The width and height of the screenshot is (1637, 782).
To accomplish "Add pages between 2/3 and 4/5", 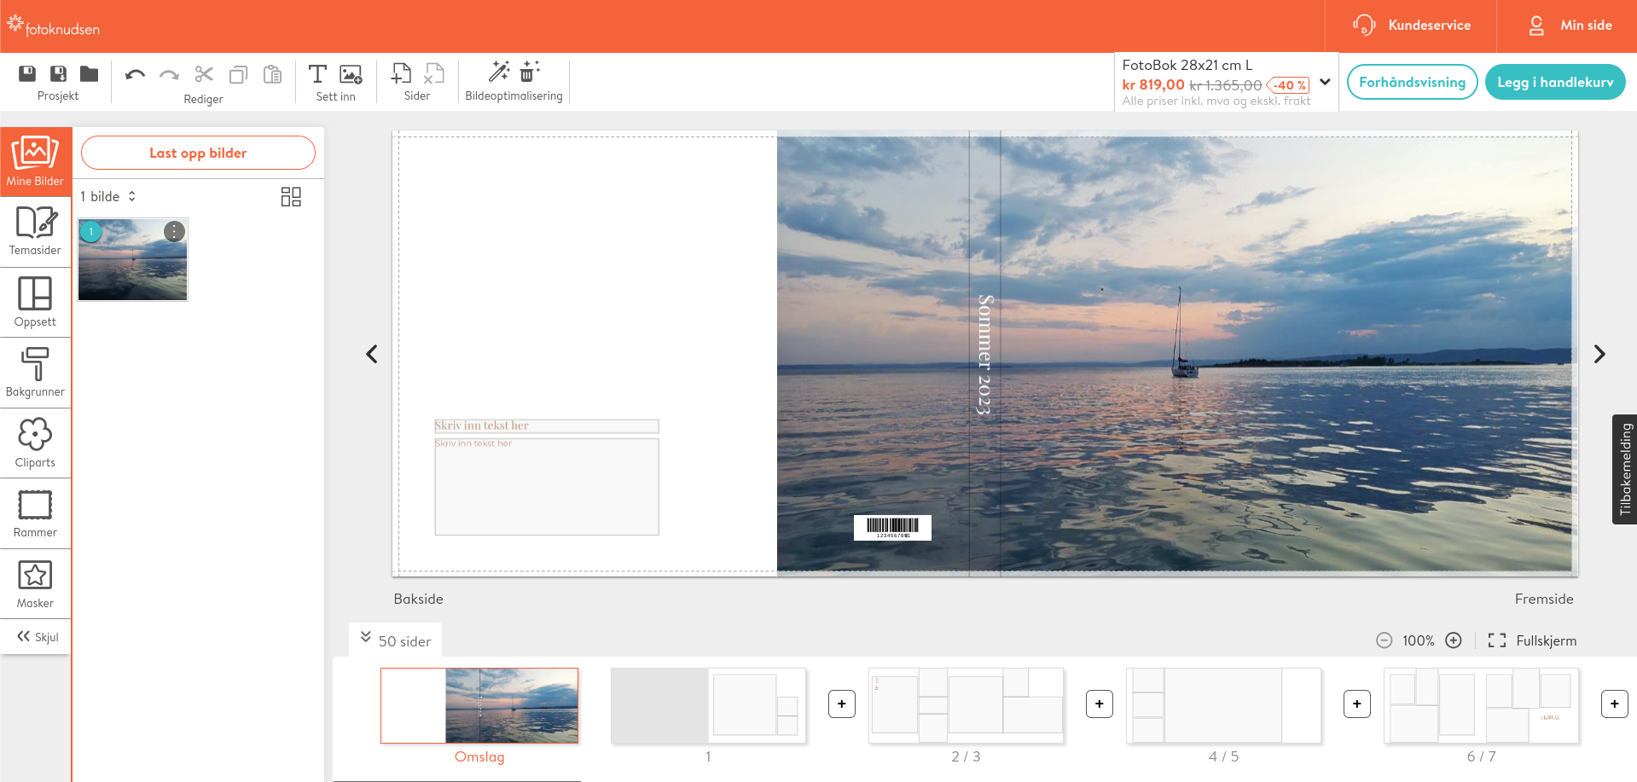I will pos(1100,704).
